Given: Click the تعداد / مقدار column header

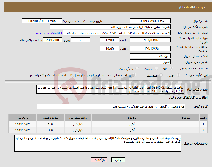Looking at the screenshot, I should click(x=50, y=118).
